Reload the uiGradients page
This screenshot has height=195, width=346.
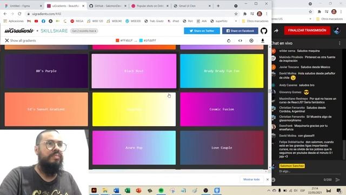coord(19,14)
